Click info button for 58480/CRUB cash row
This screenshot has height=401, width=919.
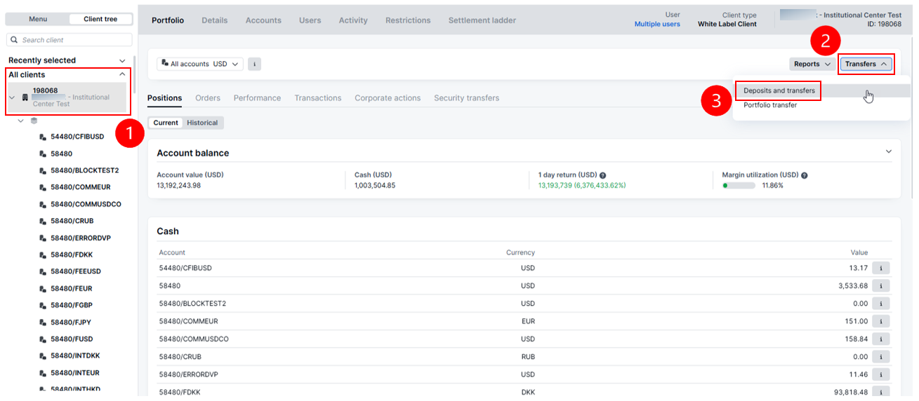[880, 357]
